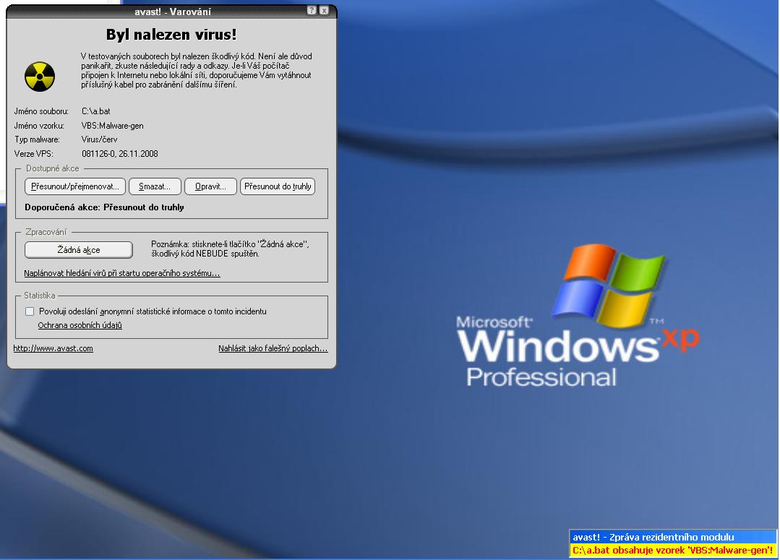Click the malware type Virus/červ value

[100, 139]
